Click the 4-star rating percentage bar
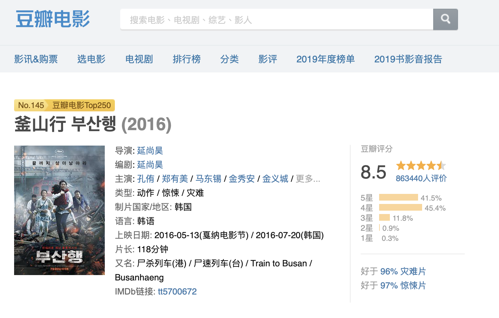Screen dimensions: 499x318 [400, 207]
